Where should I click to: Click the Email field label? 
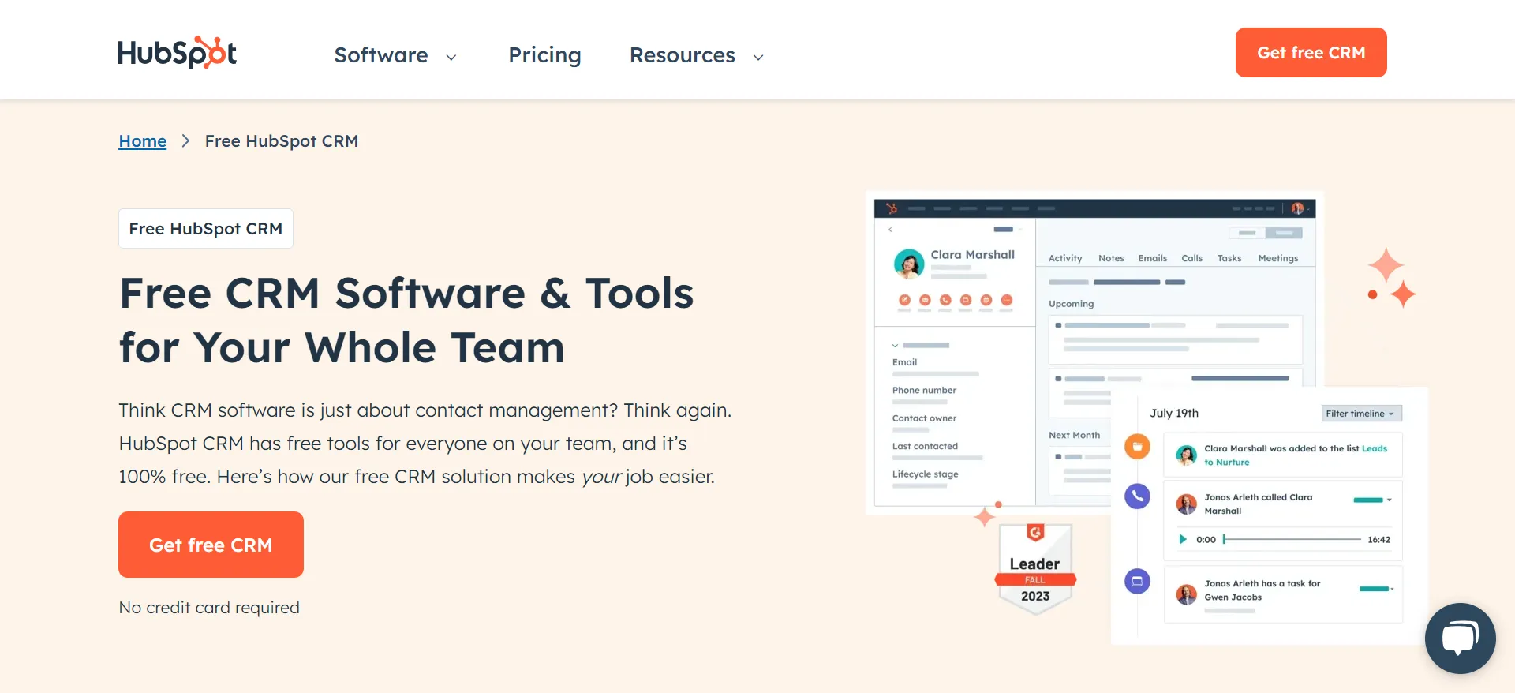click(904, 362)
